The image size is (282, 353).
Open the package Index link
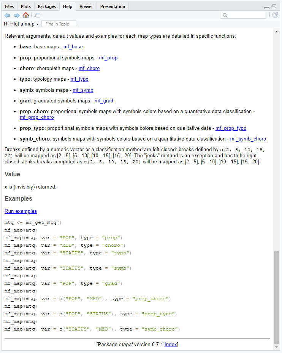171,344
